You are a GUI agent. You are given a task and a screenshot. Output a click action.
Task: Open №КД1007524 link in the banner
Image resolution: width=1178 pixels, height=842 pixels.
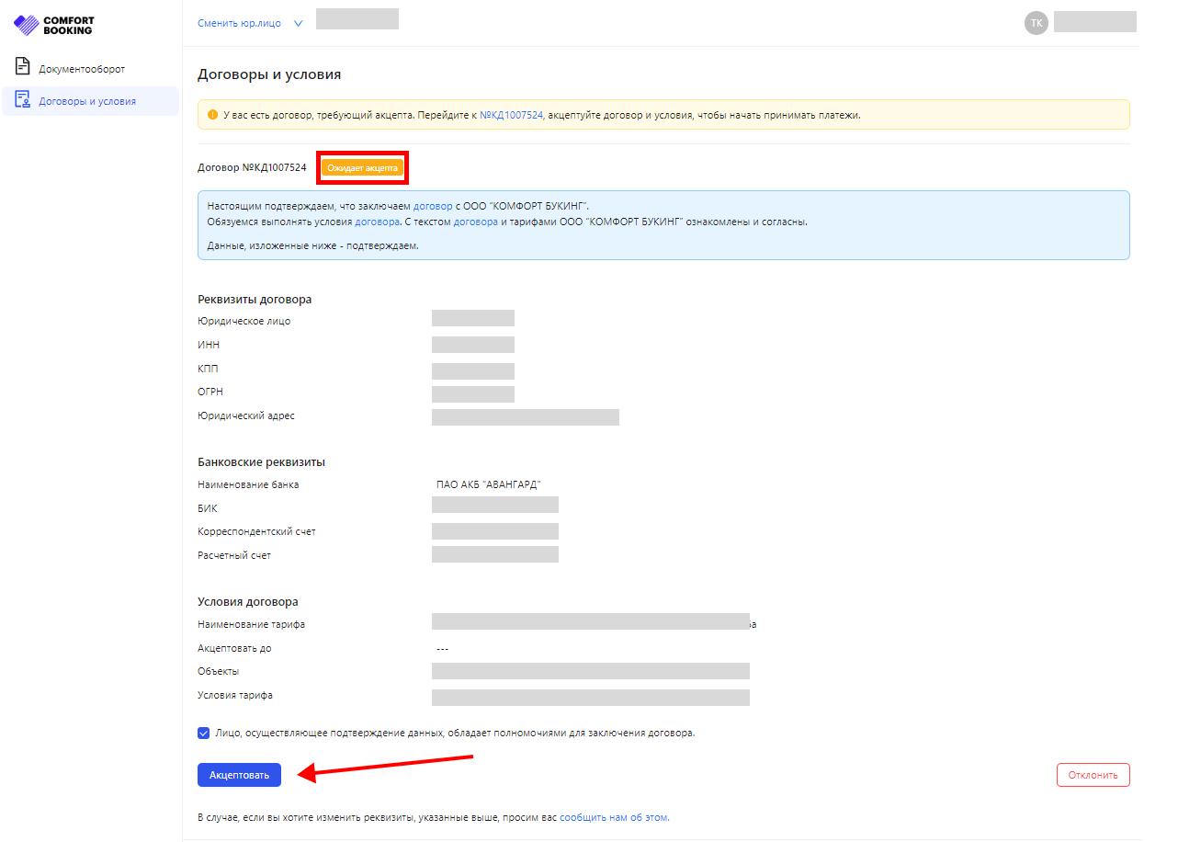511,116
